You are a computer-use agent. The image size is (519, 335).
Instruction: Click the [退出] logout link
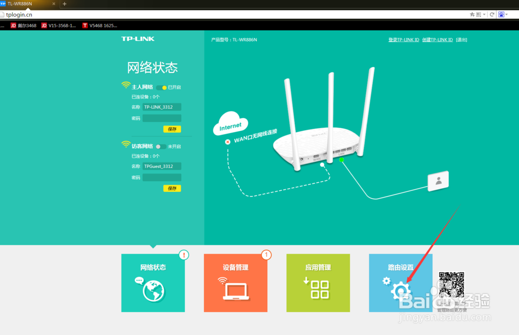461,40
